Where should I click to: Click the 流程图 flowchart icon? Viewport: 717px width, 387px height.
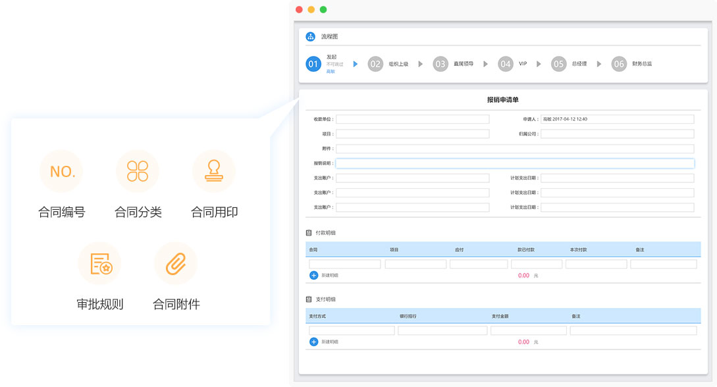(311, 37)
